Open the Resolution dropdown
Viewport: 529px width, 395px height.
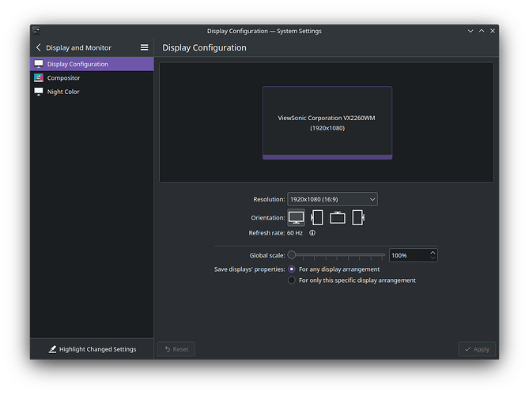(332, 199)
